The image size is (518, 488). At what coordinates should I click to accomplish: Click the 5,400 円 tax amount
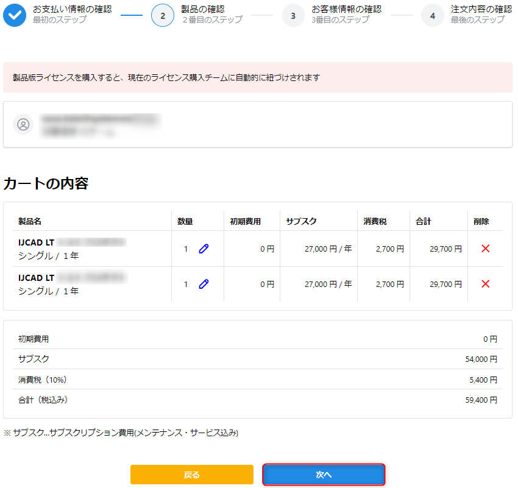[483, 380]
